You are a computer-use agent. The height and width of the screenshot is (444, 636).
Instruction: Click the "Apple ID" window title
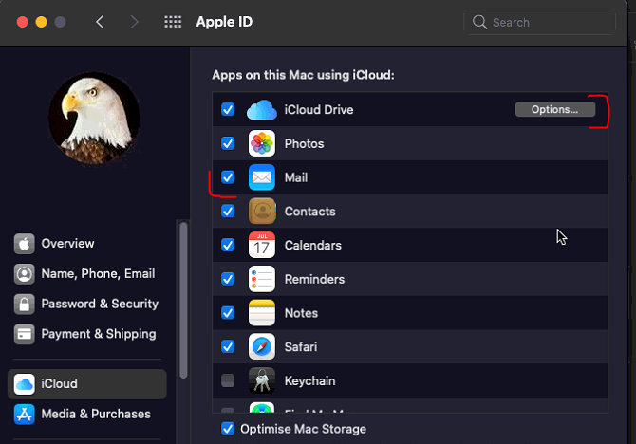tap(224, 22)
